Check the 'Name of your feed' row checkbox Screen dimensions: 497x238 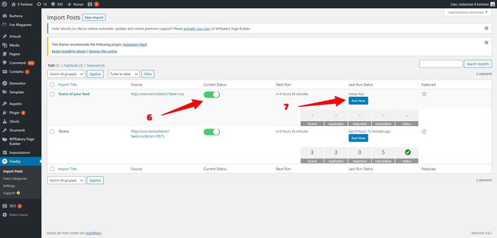click(52, 94)
